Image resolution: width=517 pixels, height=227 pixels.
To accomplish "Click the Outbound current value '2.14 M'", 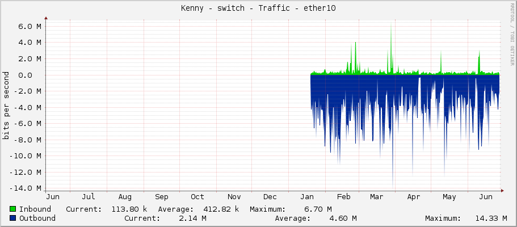I will click(x=193, y=218).
